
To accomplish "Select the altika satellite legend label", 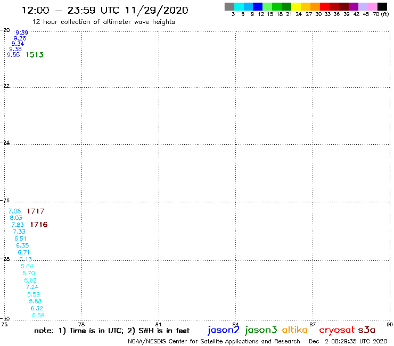I will [x=295, y=330].
